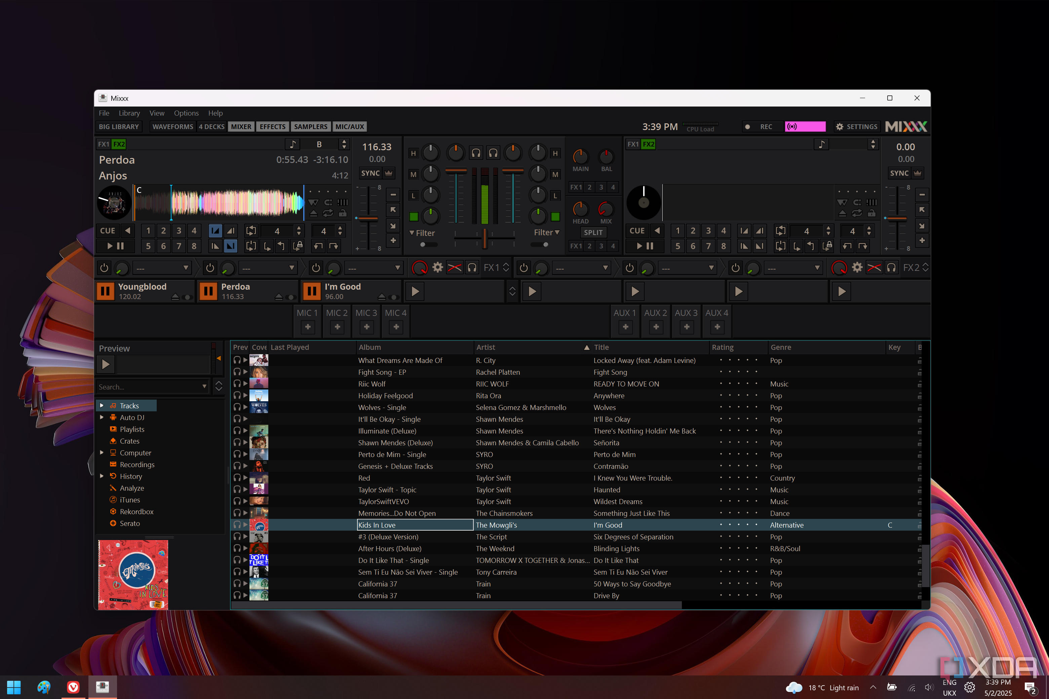Click hotcue 3 on left deck
Screen dimensions: 1049x699
(179, 231)
